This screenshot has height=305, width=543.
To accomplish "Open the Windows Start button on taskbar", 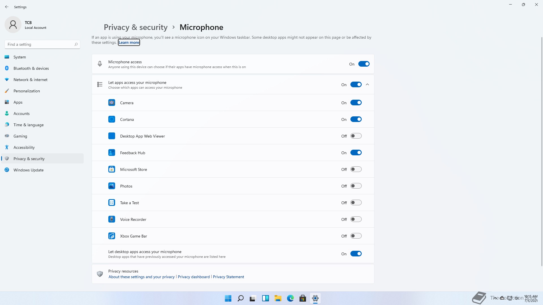I will coord(228,298).
